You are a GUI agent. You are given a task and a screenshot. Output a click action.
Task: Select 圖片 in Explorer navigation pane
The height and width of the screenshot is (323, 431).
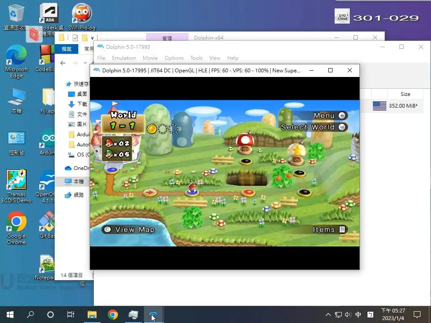(x=77, y=124)
